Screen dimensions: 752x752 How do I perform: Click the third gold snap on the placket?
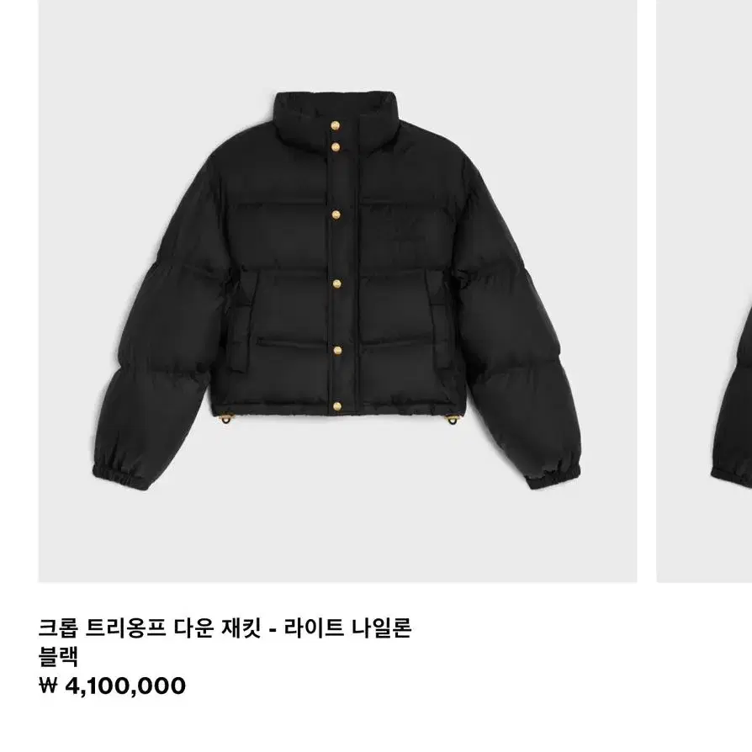[336, 214]
